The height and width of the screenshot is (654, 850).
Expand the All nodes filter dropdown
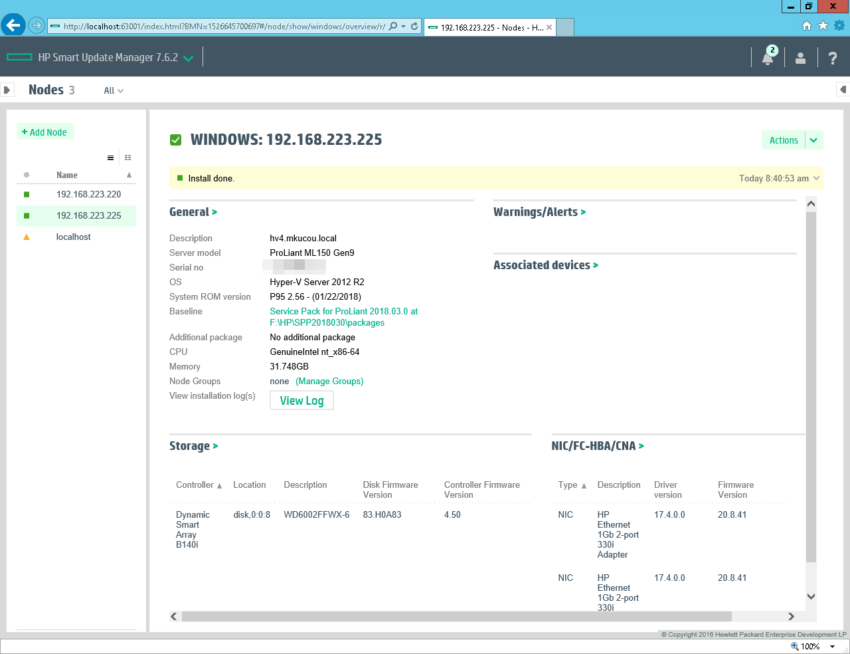coord(114,90)
